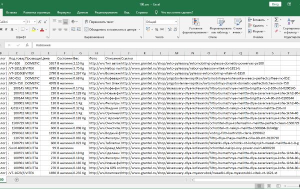Switch to Page Break preview
The image size is (300, 189).
278,186
